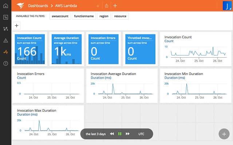Open 'the last 3 days' time range

[95, 134]
